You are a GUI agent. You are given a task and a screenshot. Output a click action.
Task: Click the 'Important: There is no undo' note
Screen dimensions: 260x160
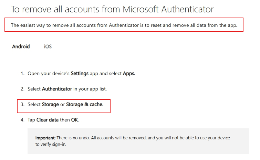point(138,141)
